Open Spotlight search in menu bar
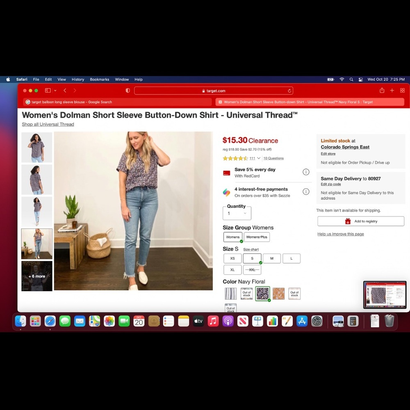 click(x=351, y=80)
